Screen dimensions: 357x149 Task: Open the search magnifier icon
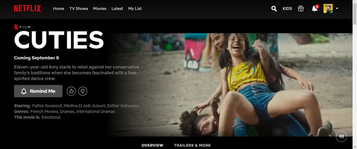274,9
